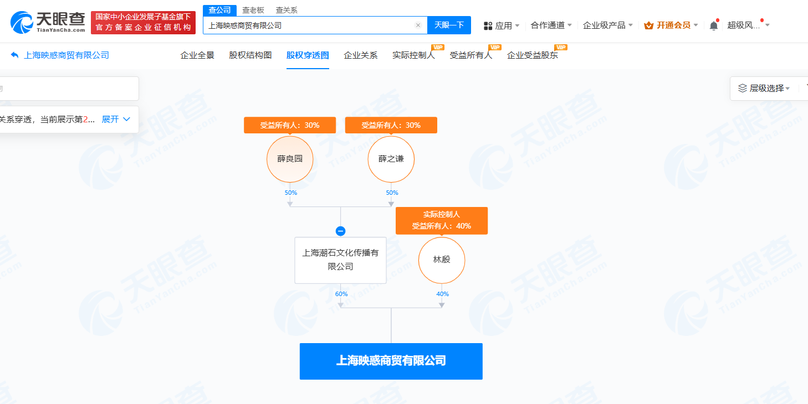Collapse 上海潮石文化传播 node via minus toggle
Screen dimensions: 808x404
click(341, 231)
